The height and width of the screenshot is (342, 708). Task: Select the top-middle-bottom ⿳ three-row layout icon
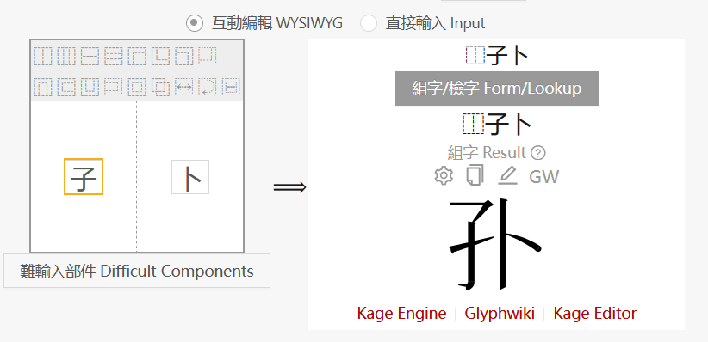point(114,57)
